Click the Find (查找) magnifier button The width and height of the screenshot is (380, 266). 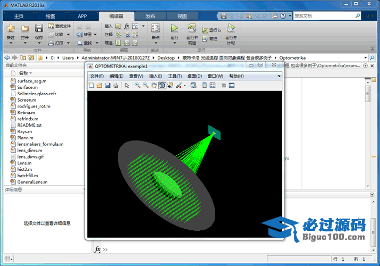coord(85,43)
